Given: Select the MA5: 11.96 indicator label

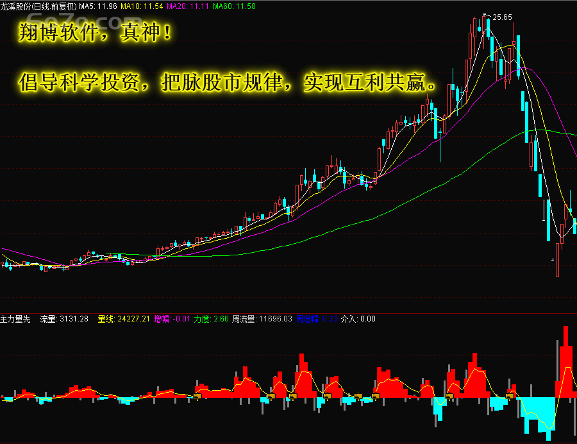Looking at the screenshot, I should [98, 6].
